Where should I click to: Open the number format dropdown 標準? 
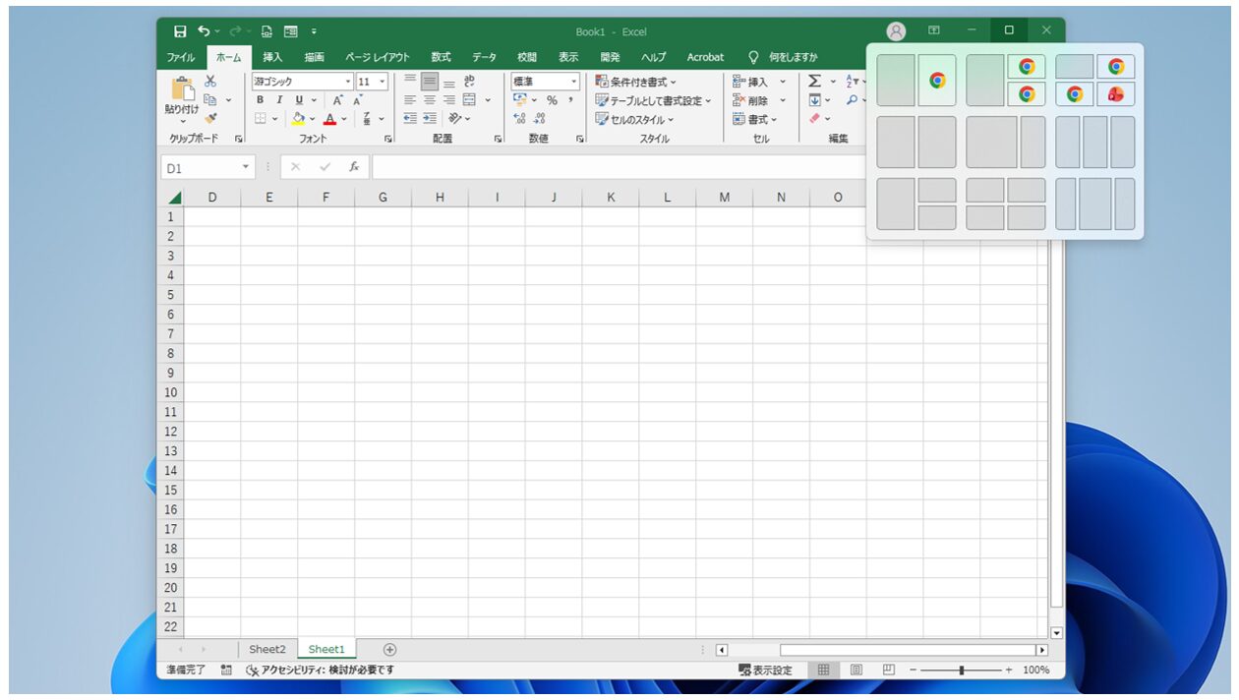[546, 82]
